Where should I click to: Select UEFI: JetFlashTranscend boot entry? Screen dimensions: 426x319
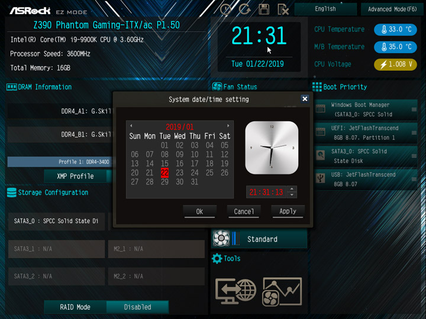pos(366,133)
